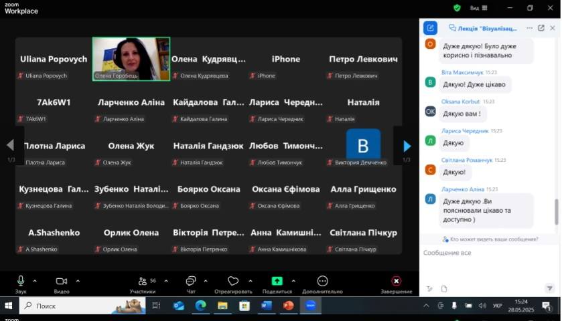The height and width of the screenshot is (321, 562).
Task: Click the green encryption shield icon
Action: point(457,8)
